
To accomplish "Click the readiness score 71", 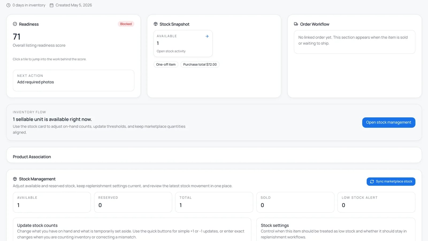I will click(x=17, y=37).
